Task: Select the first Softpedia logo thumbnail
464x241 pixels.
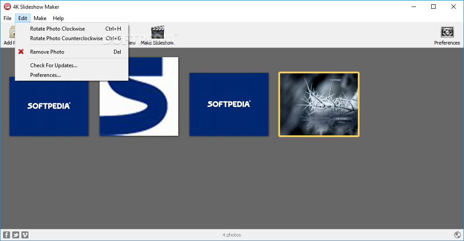Action: [x=49, y=106]
